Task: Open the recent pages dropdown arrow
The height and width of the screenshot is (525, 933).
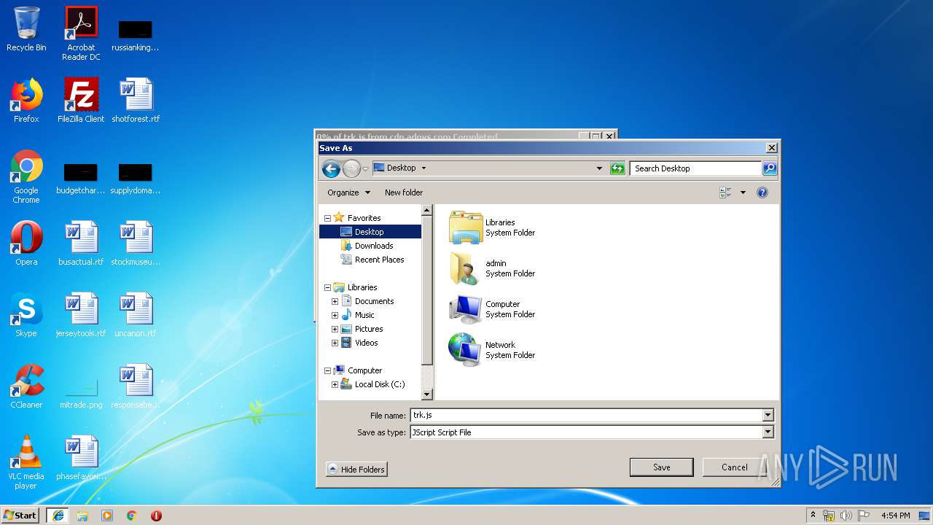Action: pos(365,169)
